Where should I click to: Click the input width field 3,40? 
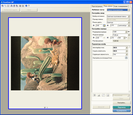(99, 26)
